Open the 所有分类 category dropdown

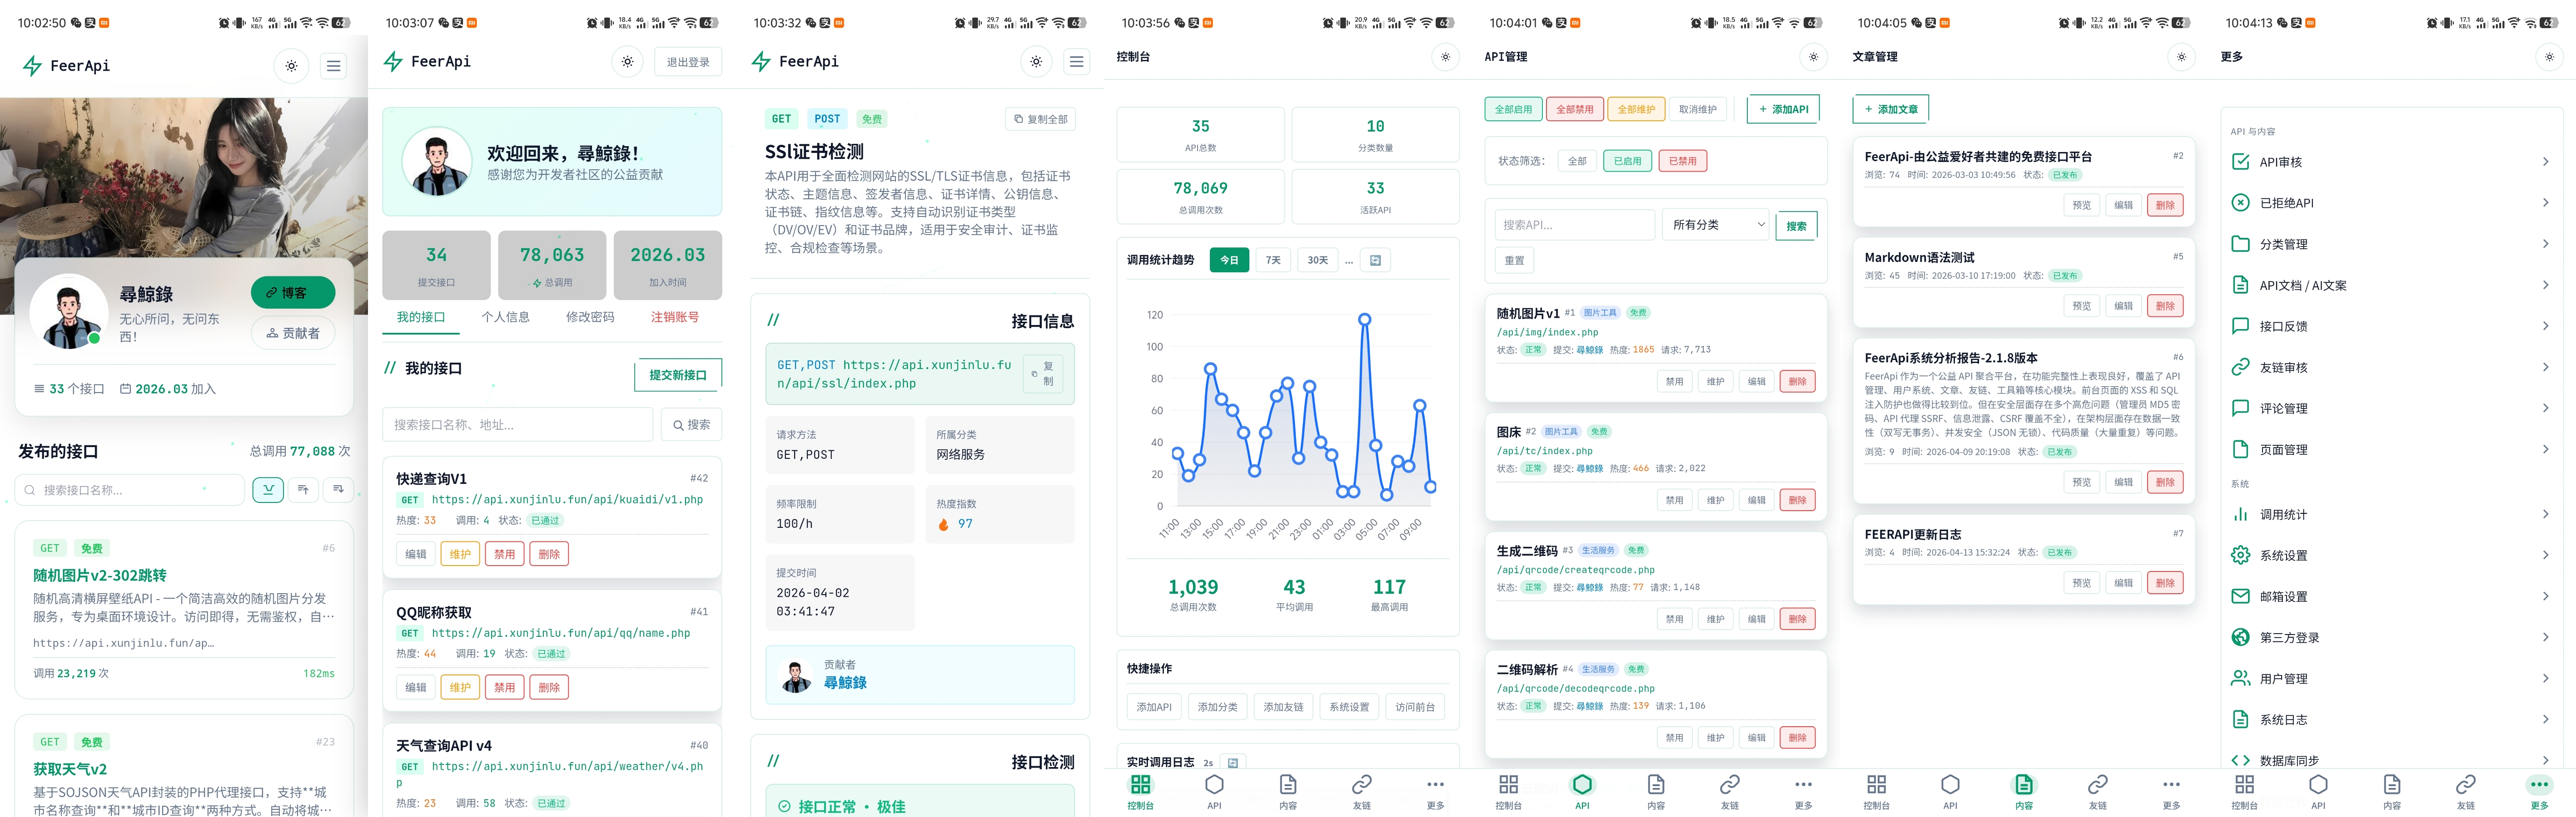click(1717, 225)
